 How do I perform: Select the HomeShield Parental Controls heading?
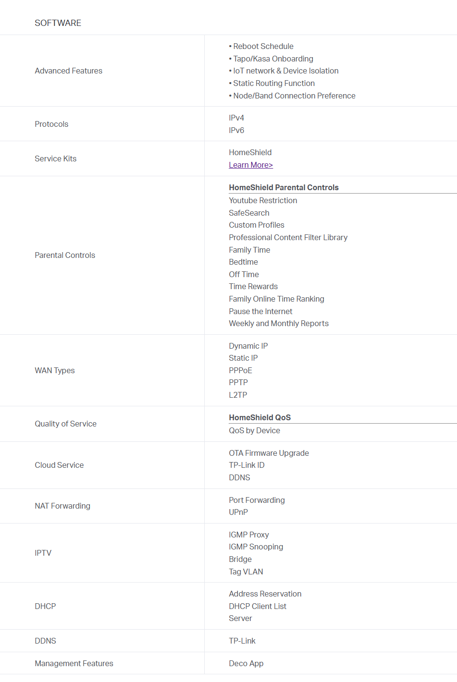[284, 187]
